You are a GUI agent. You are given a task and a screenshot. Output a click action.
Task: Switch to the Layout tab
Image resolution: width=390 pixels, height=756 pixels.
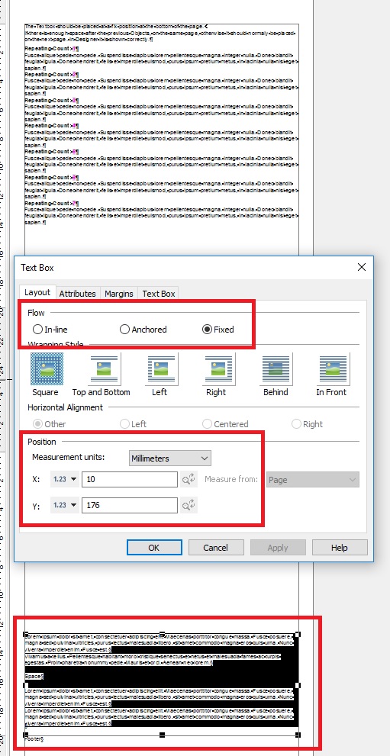pyautogui.click(x=37, y=292)
